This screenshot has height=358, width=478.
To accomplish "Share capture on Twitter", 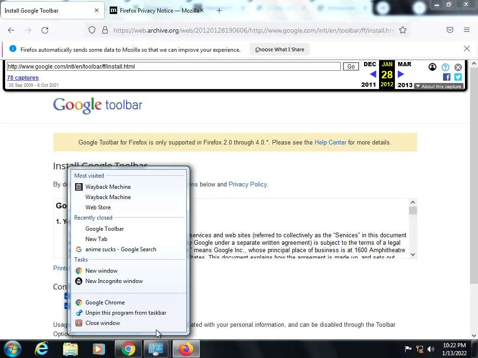I will tap(458, 77).
